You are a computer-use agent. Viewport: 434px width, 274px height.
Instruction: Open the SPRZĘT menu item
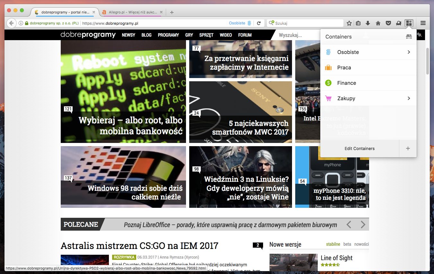coord(206,35)
